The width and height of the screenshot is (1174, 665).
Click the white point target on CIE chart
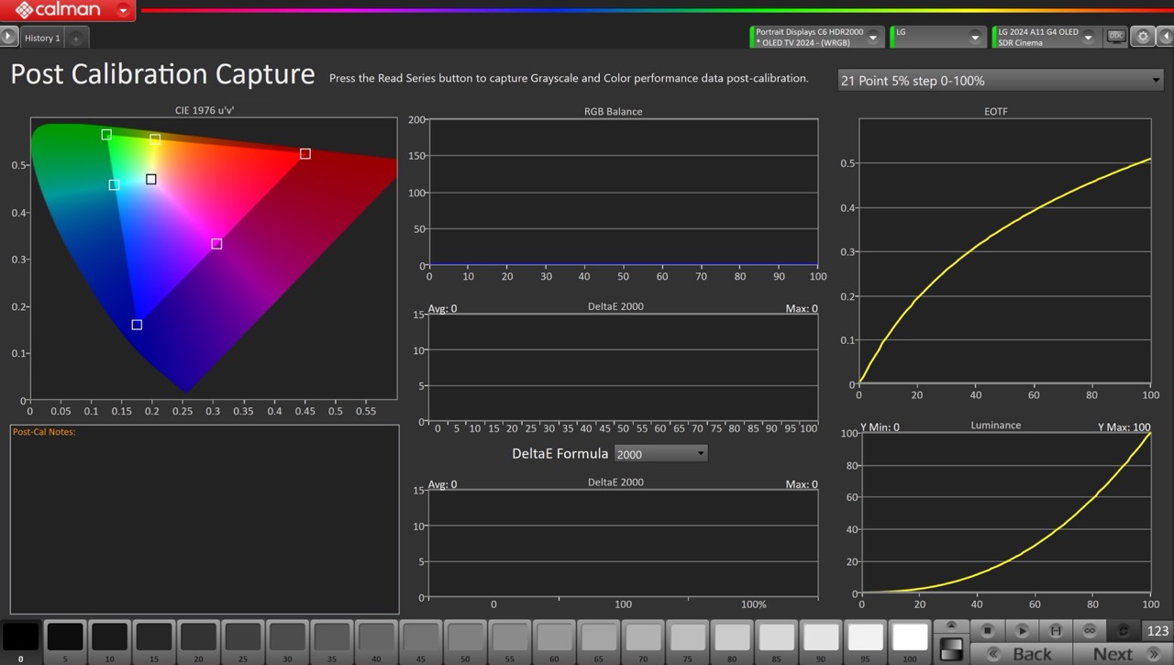151,180
